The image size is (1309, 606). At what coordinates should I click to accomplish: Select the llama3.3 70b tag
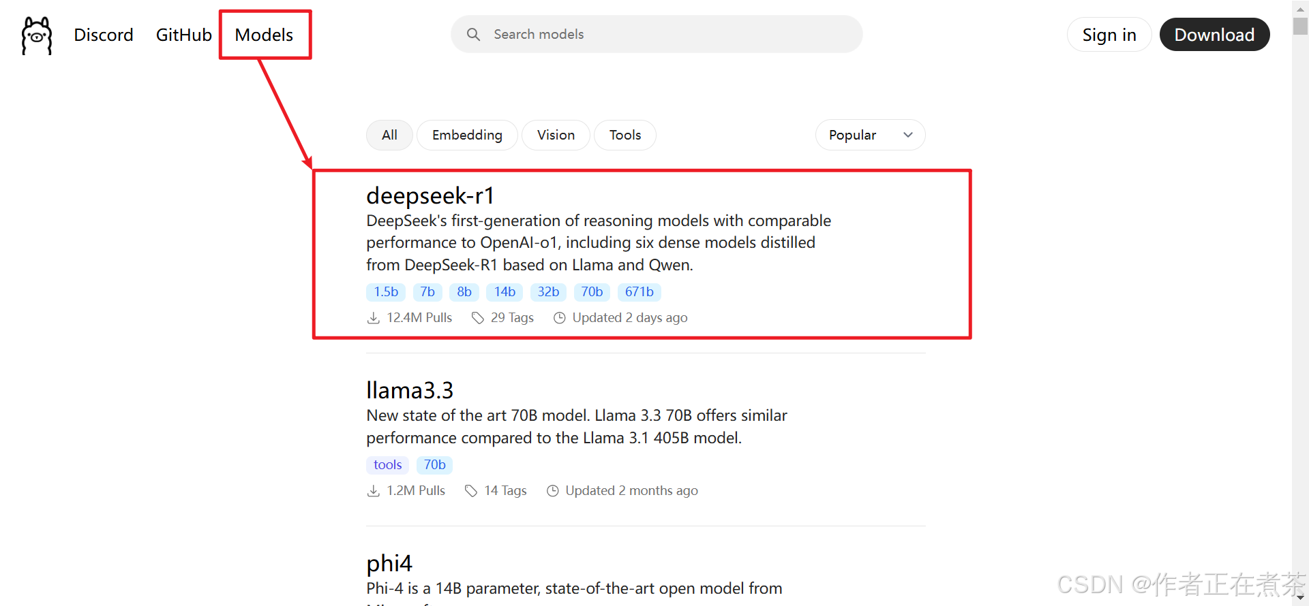point(435,465)
